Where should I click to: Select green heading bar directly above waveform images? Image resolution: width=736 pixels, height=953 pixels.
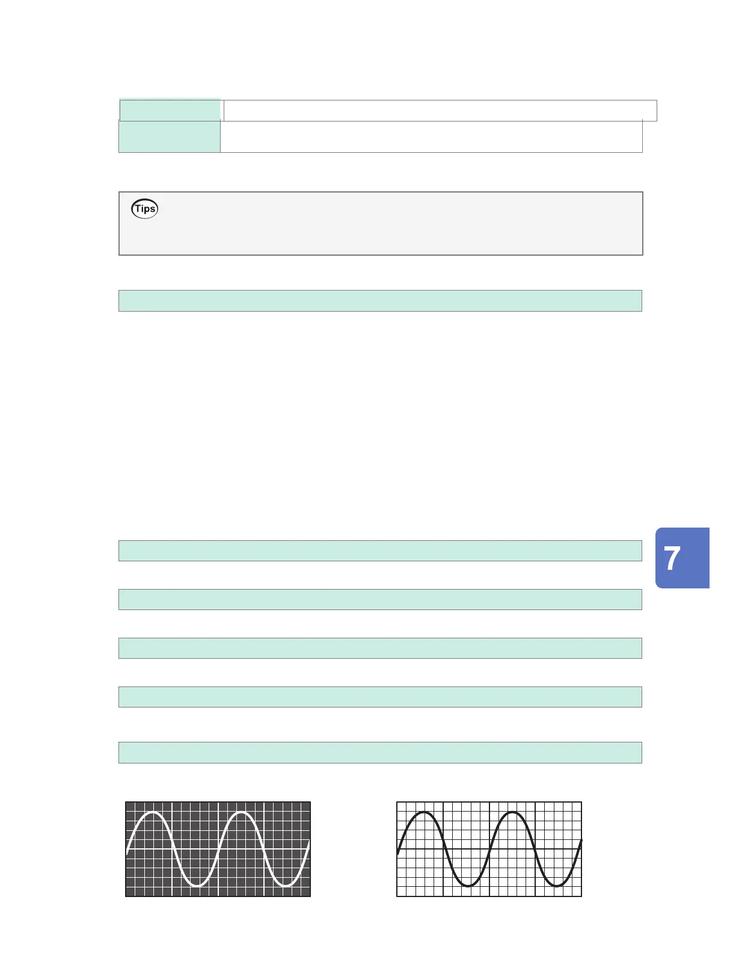[380, 753]
